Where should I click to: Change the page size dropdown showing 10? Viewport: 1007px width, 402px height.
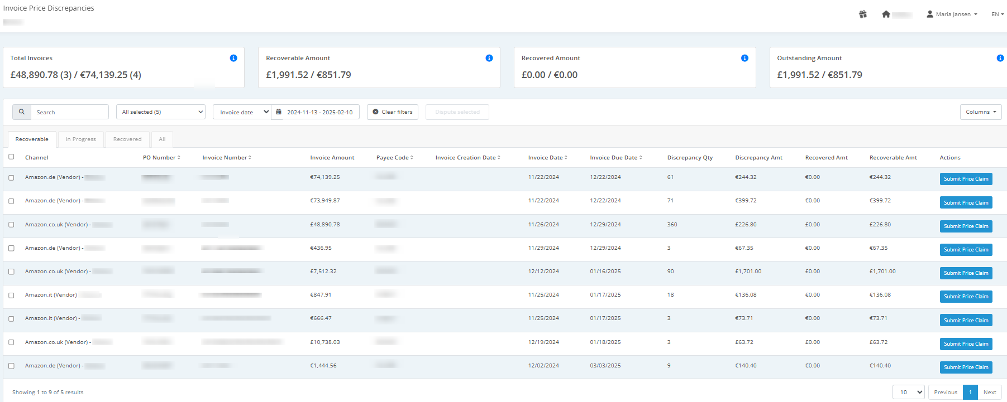909,393
